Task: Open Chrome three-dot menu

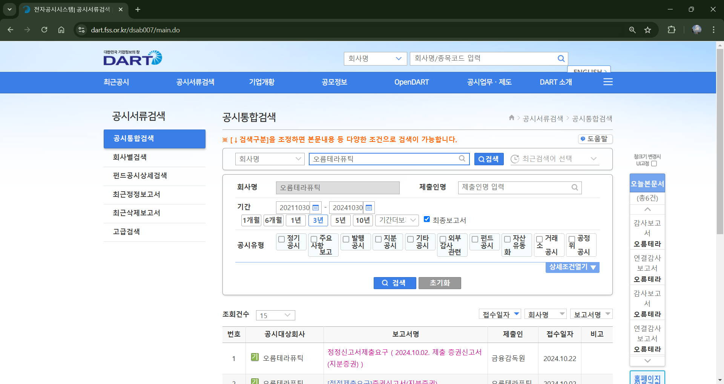Action: pyautogui.click(x=713, y=30)
